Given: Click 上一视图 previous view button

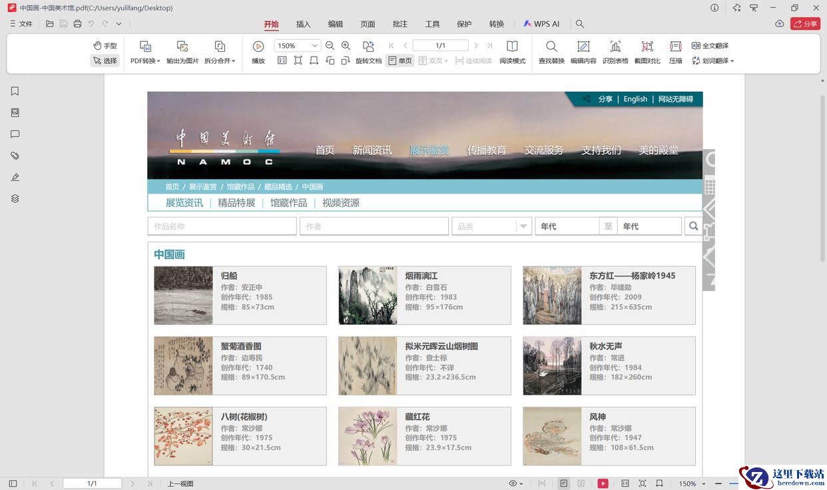Looking at the screenshot, I should 180,483.
